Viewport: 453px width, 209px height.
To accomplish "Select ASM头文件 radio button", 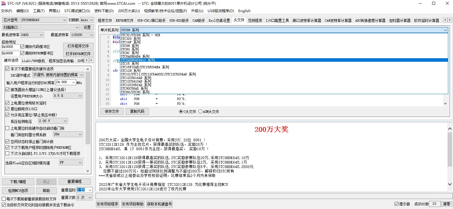I will 200,112.
